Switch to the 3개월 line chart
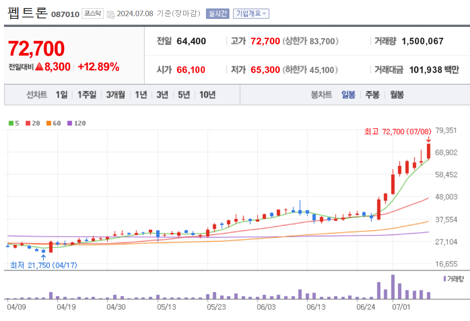The width and height of the screenshot is (470, 321). [115, 95]
